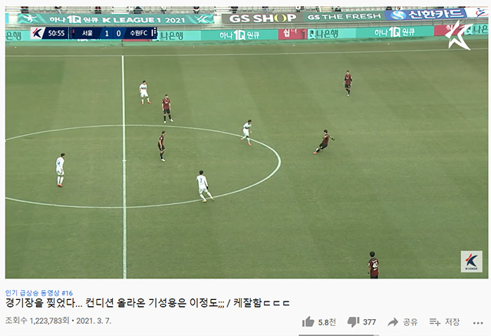491x336 pixels.
Task: Click the 조회수 1,223,783회 view count
Action: coord(37,321)
